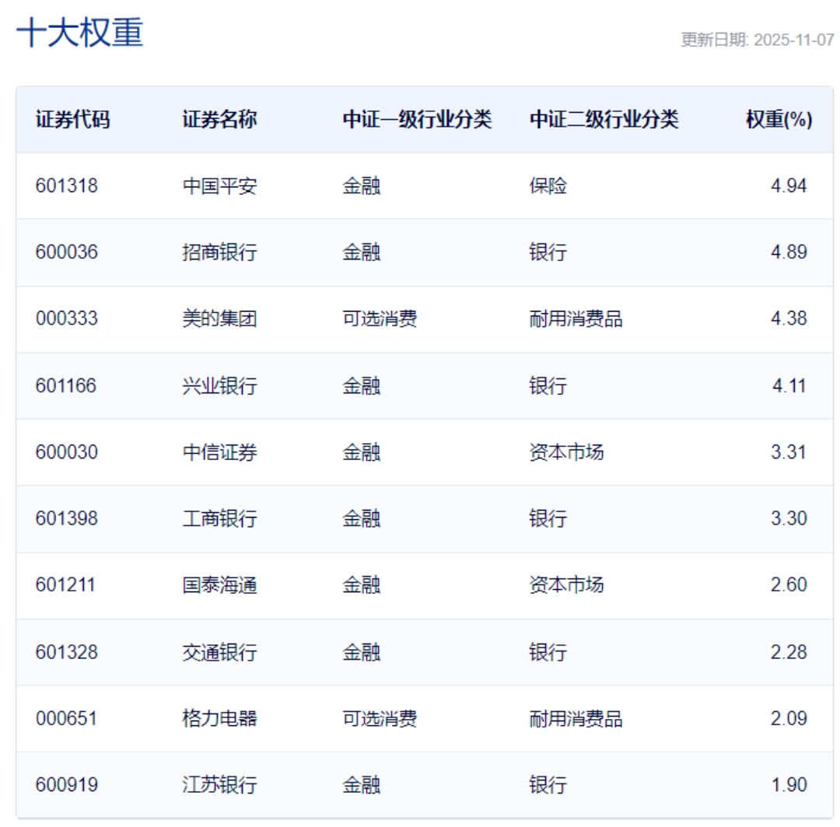Click 可选消费 in the 美的集团 row
Viewport: 840px width, 827px height.
380,319
